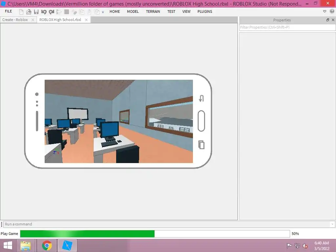Click the 50% progress label

[295, 234]
